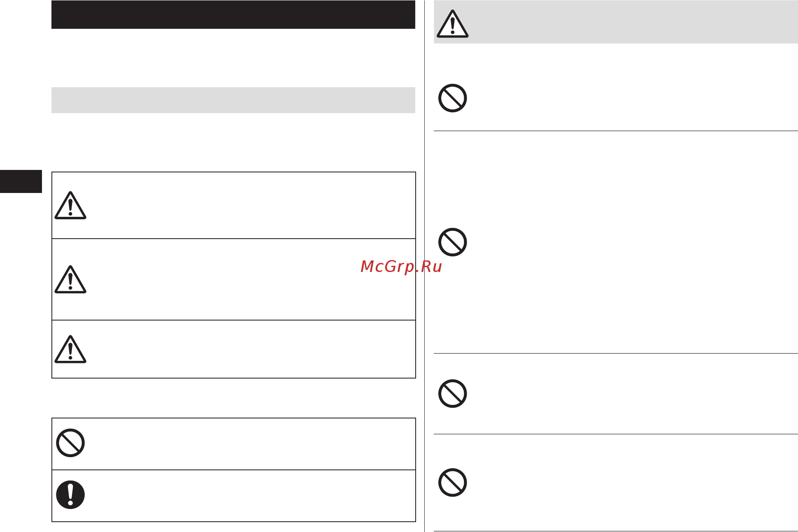Select the last warning triangle in the three-row table
Screen dimensions: 798x532
click(70, 349)
